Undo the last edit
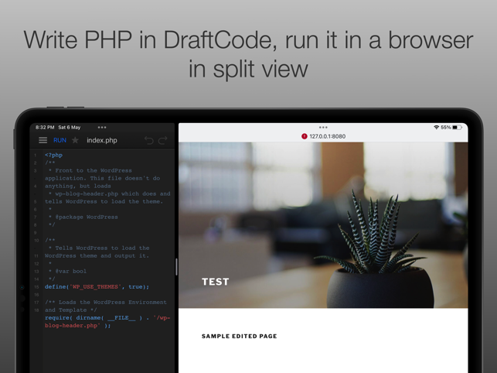 [149, 140]
